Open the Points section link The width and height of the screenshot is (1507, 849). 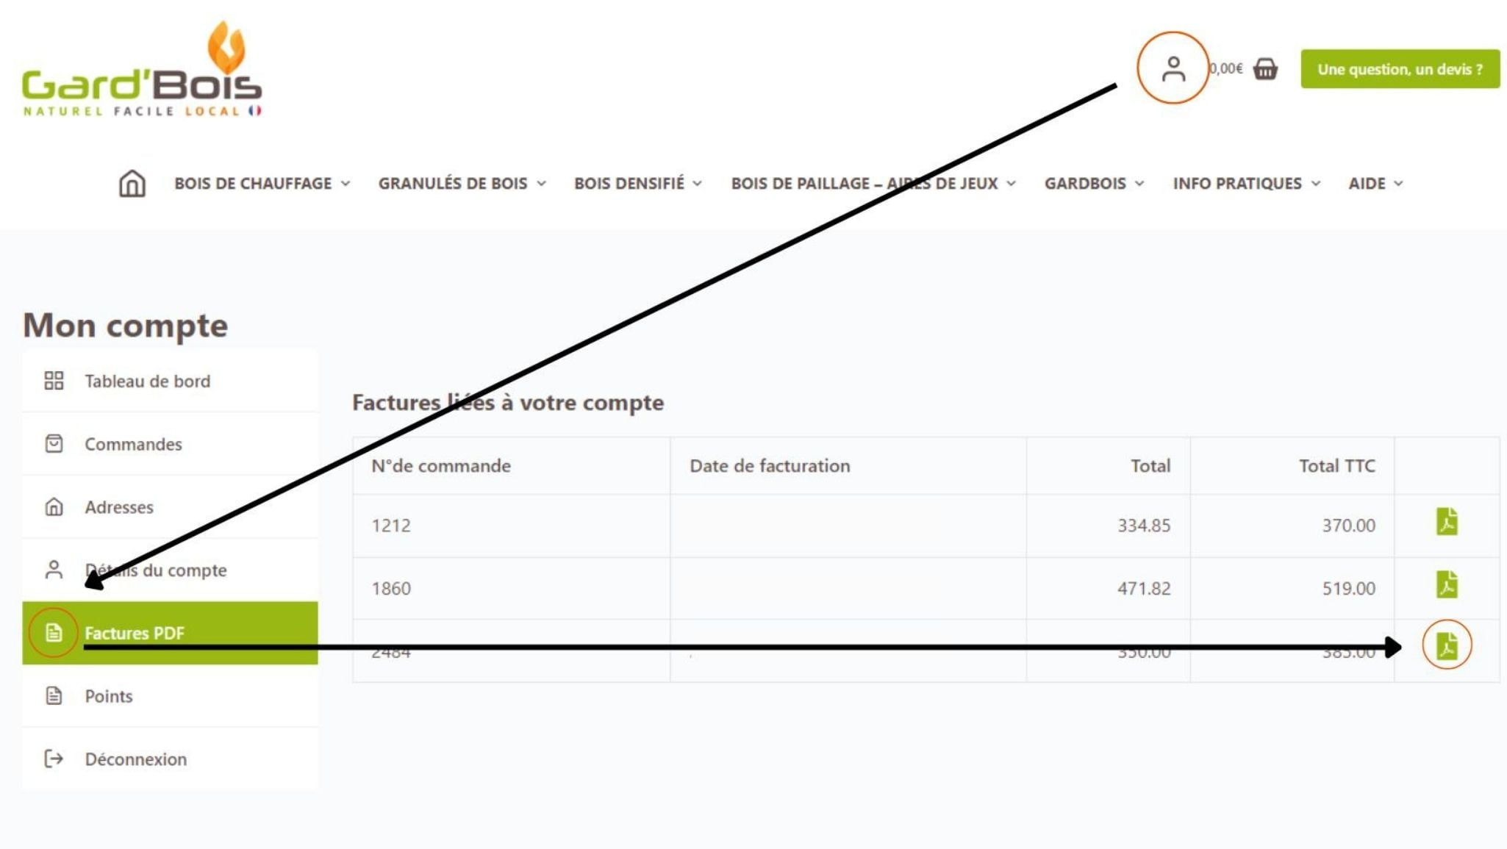tap(109, 696)
